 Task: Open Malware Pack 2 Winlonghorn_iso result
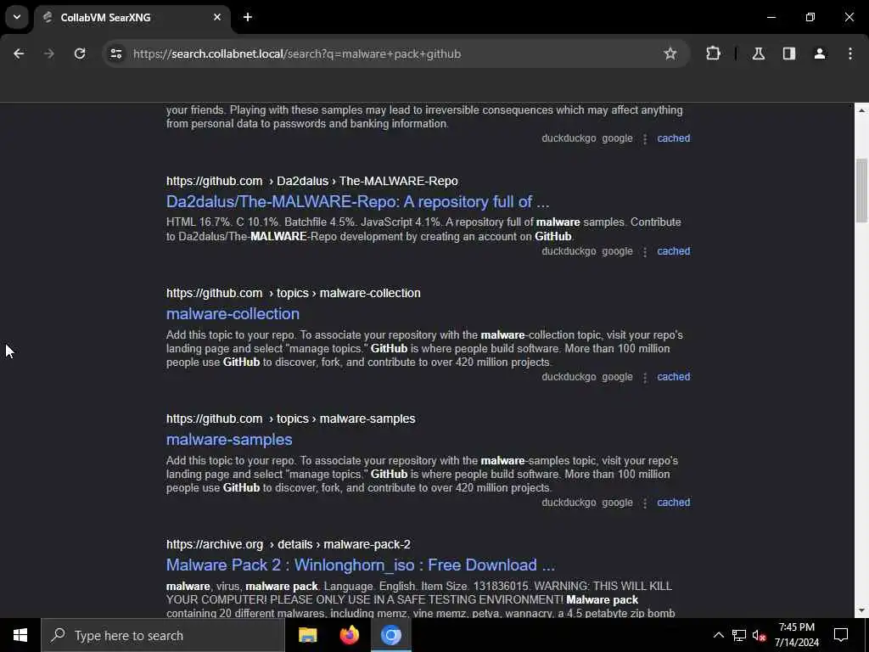pos(360,565)
